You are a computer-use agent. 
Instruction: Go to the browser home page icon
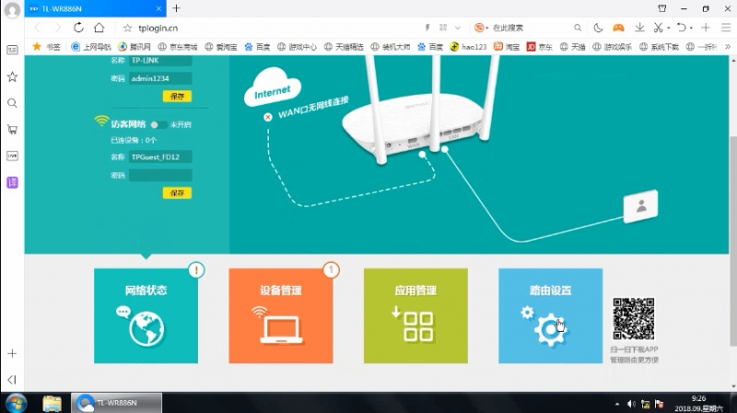99,28
